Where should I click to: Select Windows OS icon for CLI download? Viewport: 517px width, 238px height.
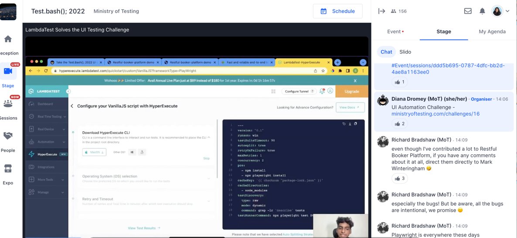pos(132,152)
